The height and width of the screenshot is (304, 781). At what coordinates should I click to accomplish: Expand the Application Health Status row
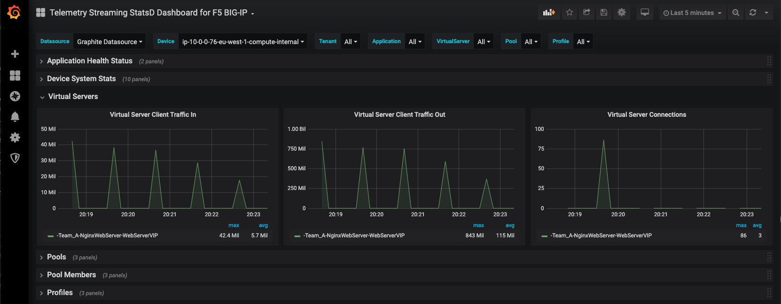click(x=89, y=61)
